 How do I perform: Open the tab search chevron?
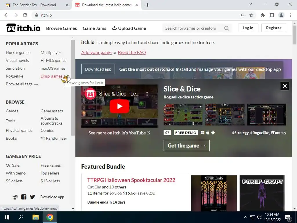click(x=250, y=4)
